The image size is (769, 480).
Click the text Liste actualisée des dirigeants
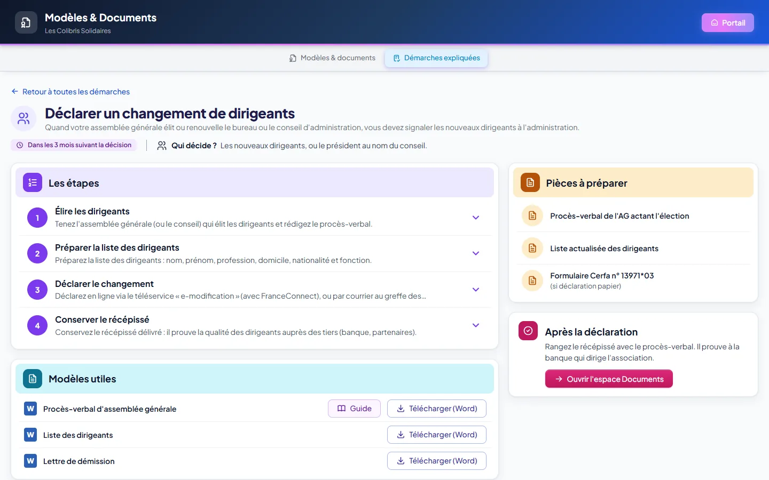click(604, 249)
